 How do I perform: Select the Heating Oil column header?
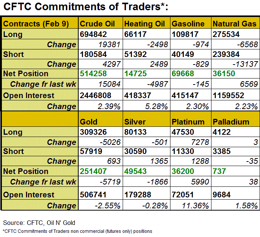[x=144, y=24]
